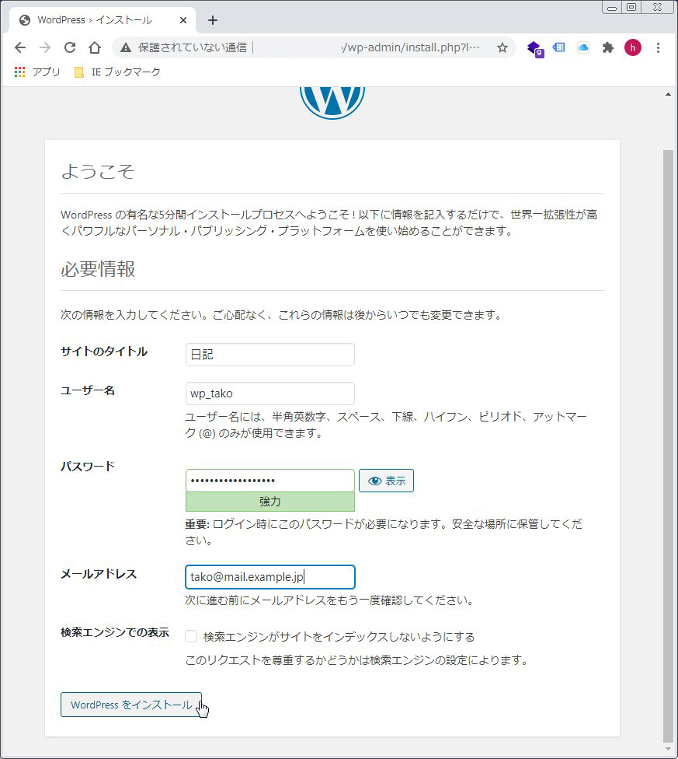Go to the home page icon

point(95,47)
